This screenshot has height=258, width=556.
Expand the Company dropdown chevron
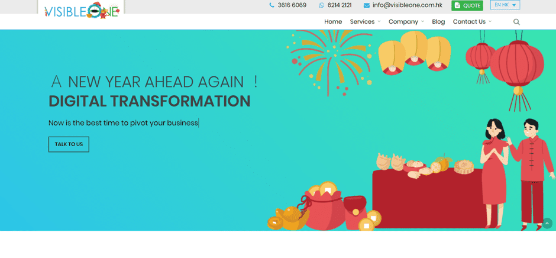point(422,22)
